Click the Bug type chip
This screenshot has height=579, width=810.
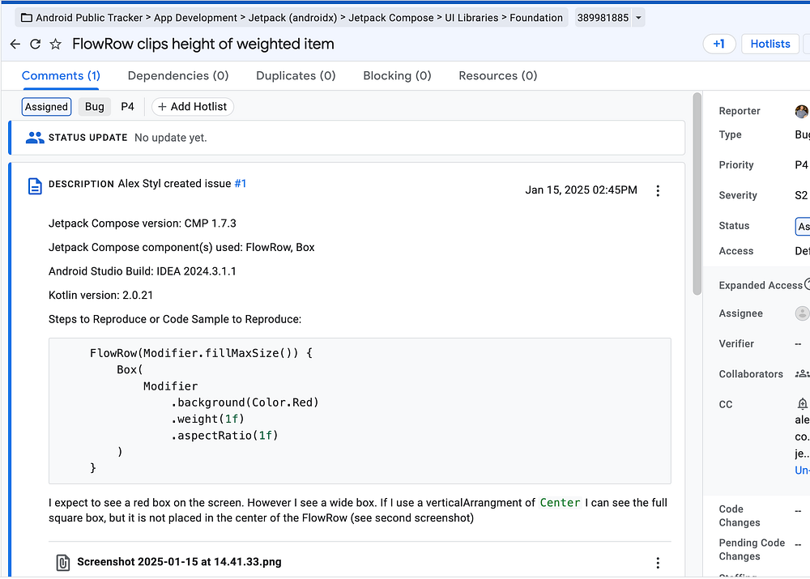[95, 107]
